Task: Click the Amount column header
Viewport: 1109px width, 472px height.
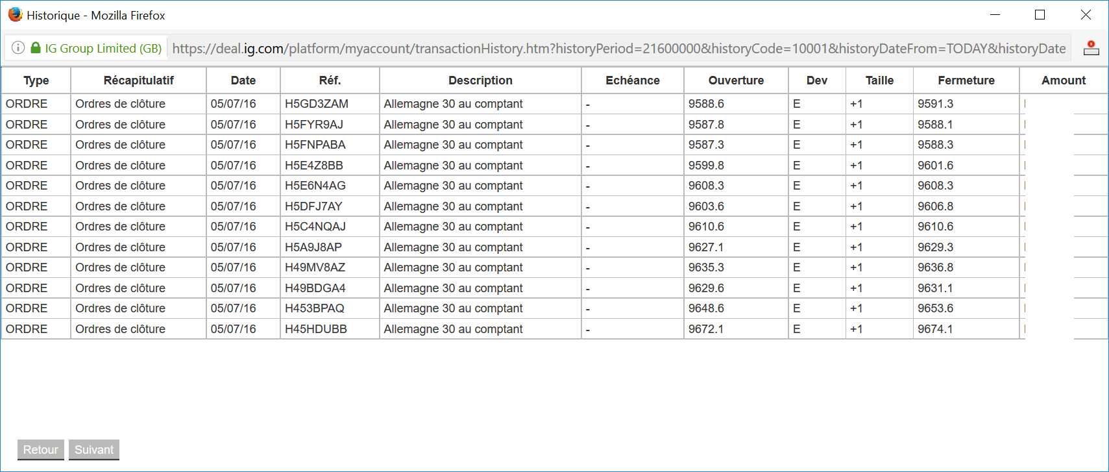Action: pos(1064,81)
